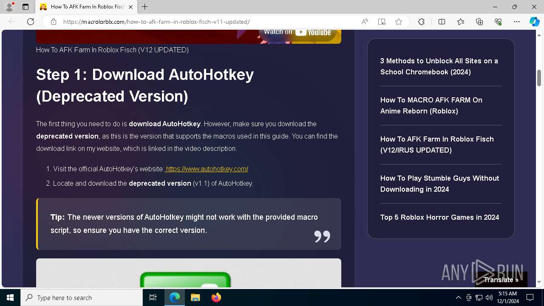
Task: Select the How To AFK Farm In Roblox tab
Action: point(87,7)
